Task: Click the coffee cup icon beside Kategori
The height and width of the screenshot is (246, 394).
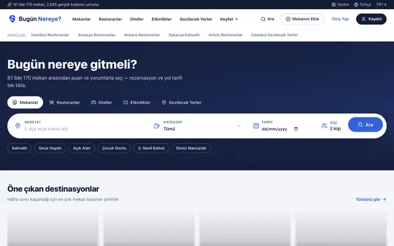Action: pyautogui.click(x=156, y=125)
